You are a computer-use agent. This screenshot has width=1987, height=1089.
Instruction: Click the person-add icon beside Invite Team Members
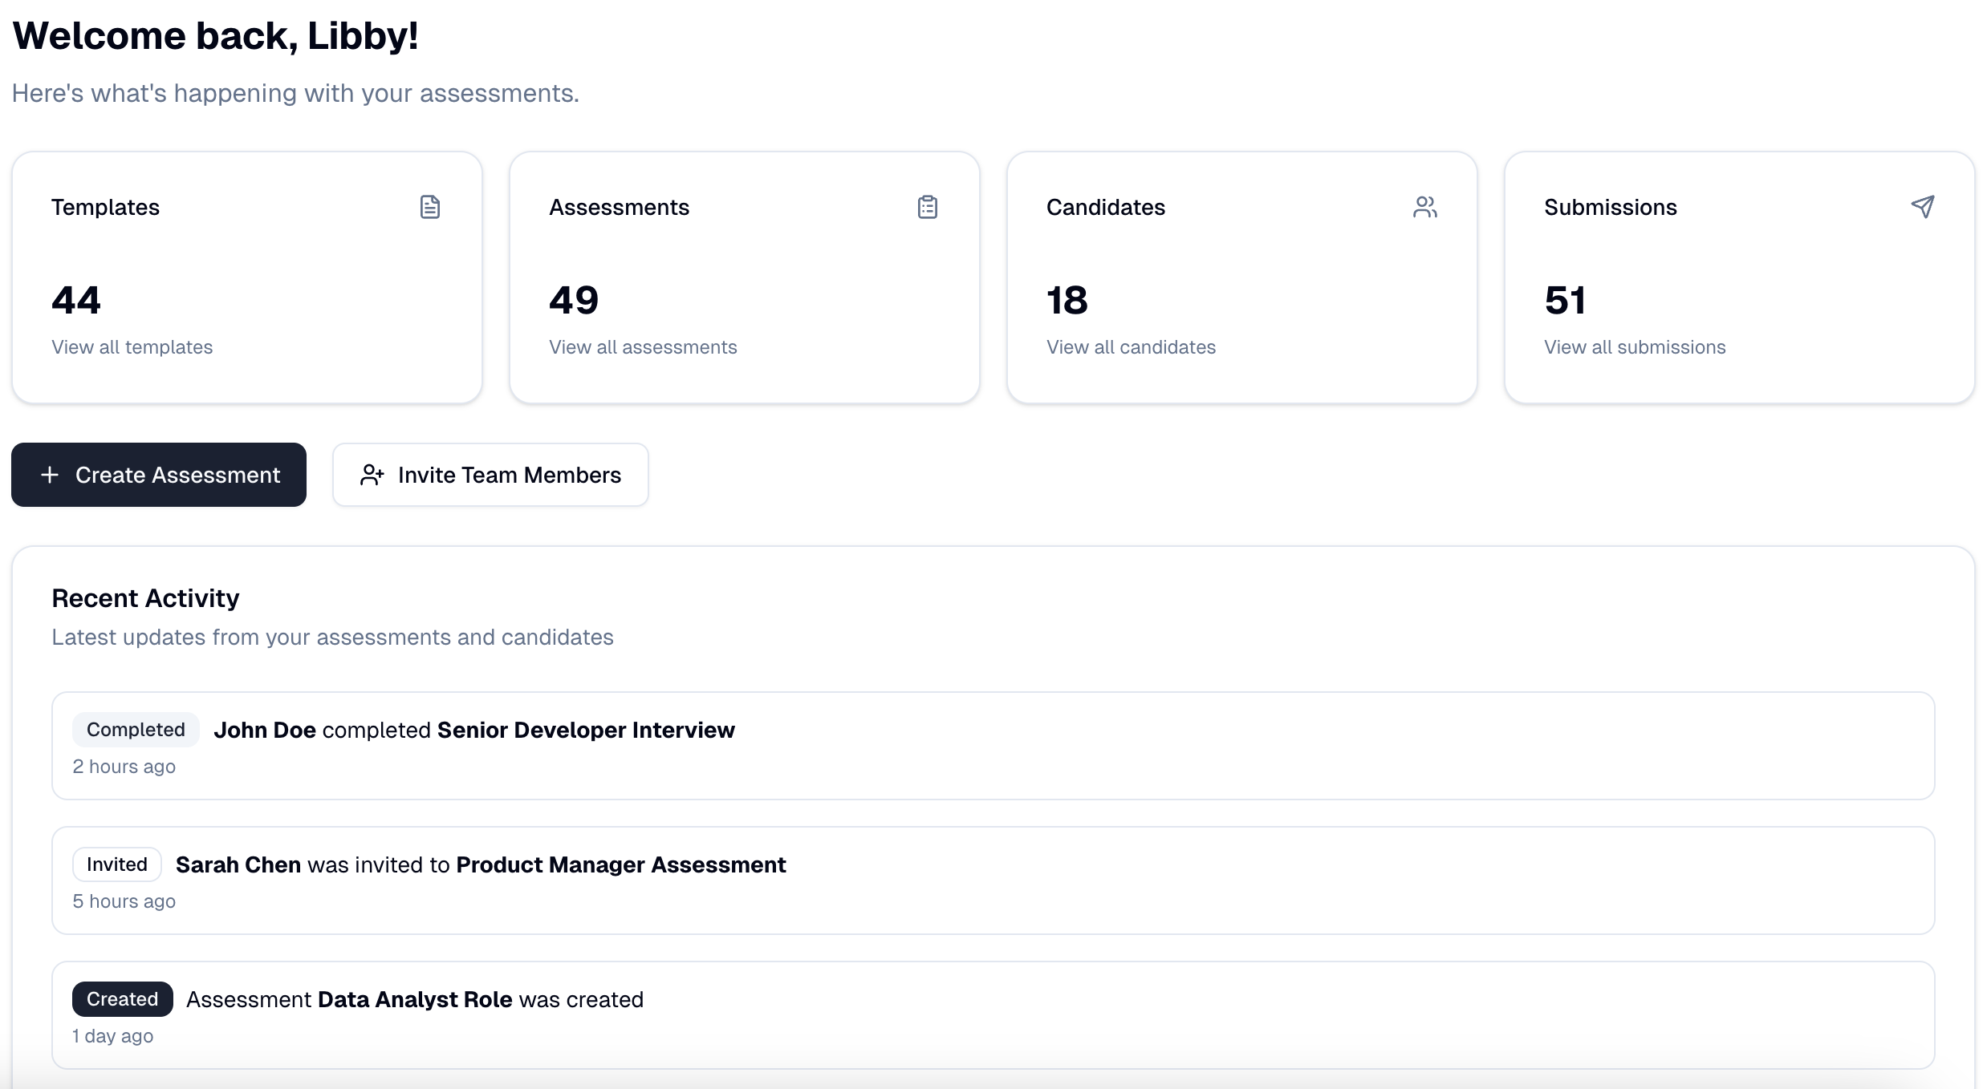click(372, 475)
